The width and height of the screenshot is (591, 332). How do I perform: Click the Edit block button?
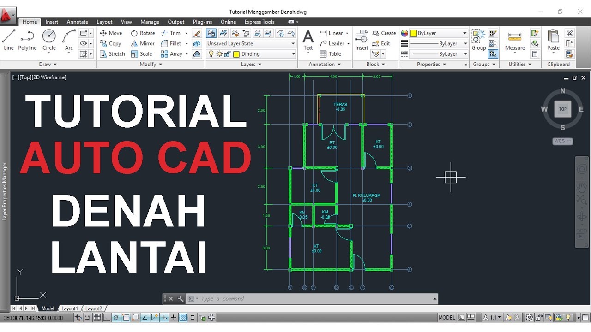pyautogui.click(x=381, y=43)
